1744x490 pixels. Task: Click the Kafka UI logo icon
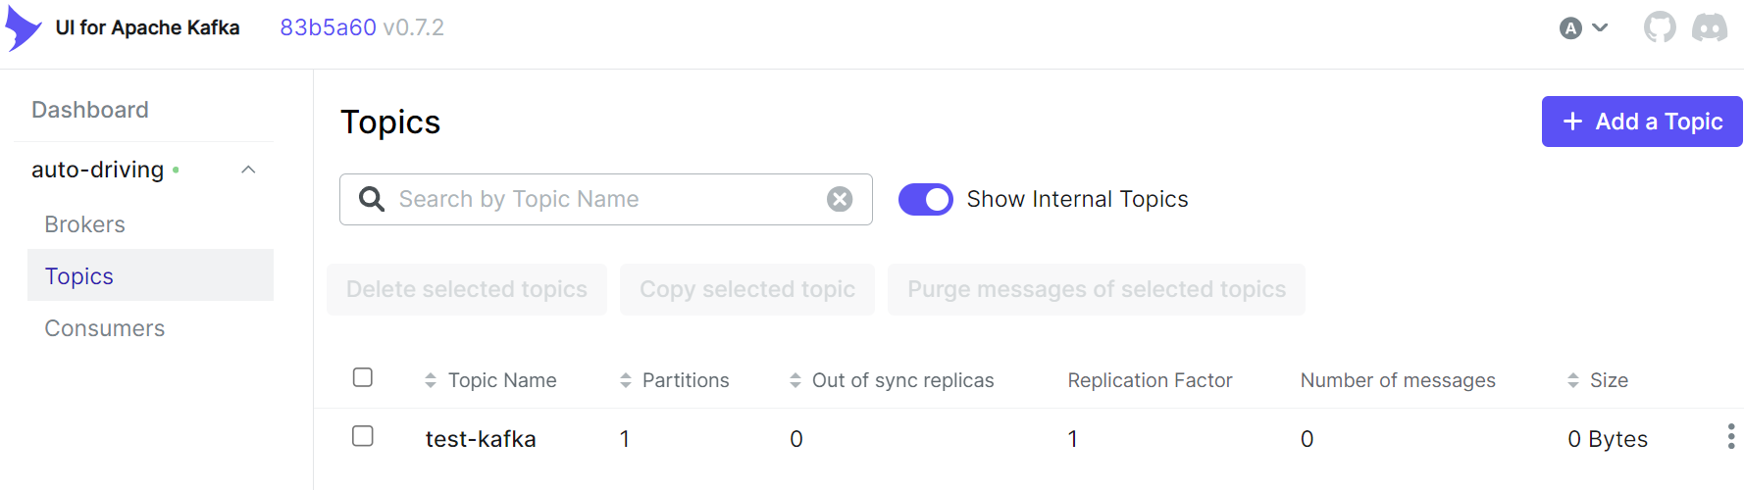23,27
